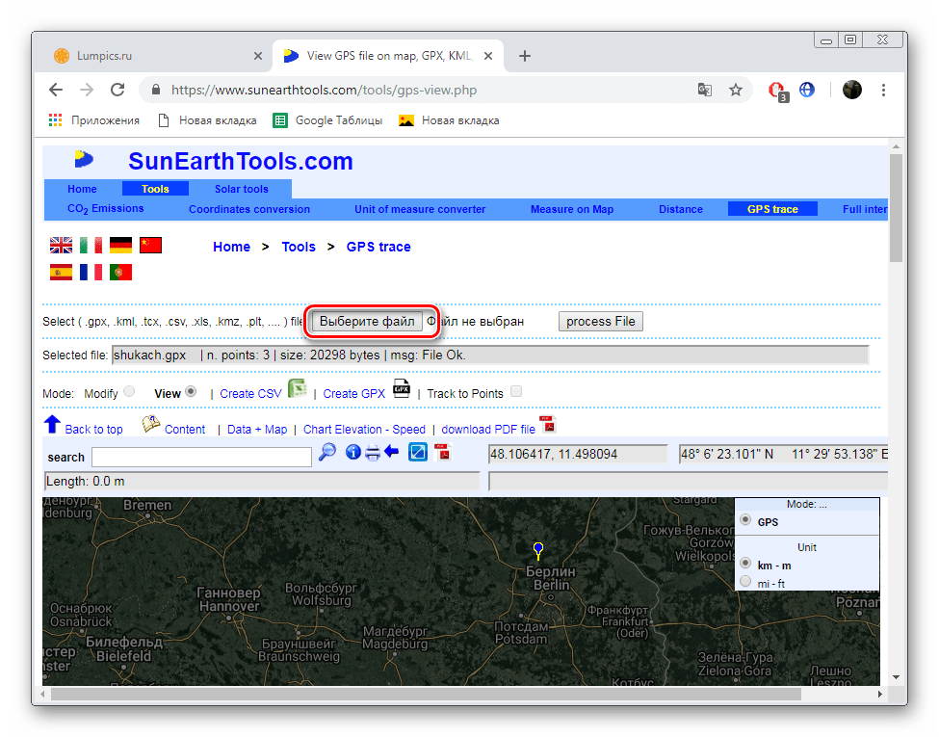Open Unit of measure converter item
This screenshot has height=737, width=939.
pos(420,209)
